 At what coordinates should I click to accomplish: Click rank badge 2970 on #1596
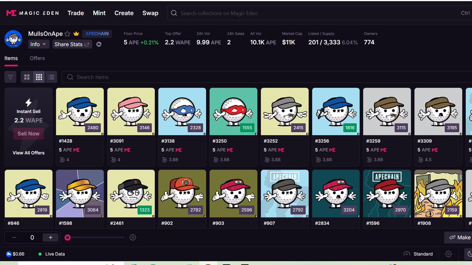[x=400, y=210]
